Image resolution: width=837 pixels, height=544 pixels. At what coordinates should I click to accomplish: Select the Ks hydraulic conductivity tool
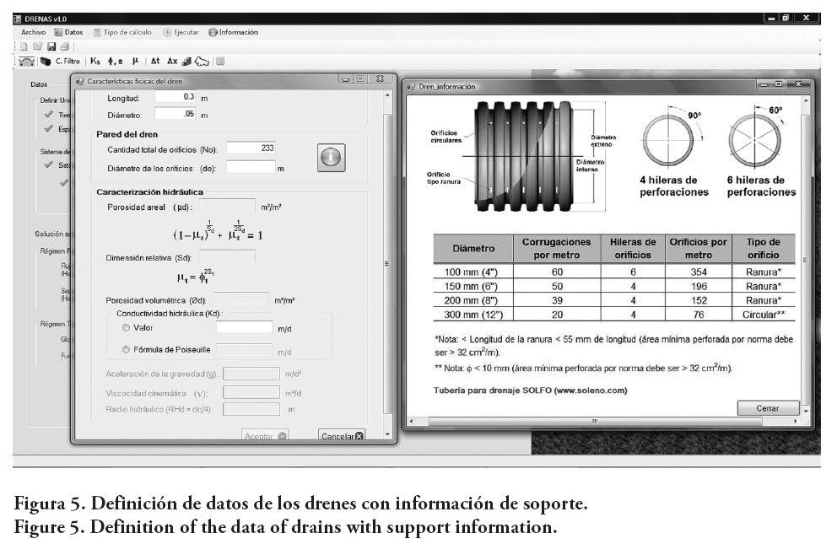click(95, 62)
